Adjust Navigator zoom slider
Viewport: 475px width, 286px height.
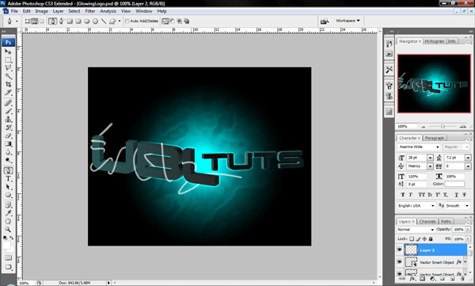click(x=443, y=126)
